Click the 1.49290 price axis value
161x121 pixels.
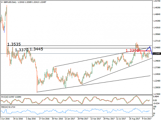tap(157, 7)
